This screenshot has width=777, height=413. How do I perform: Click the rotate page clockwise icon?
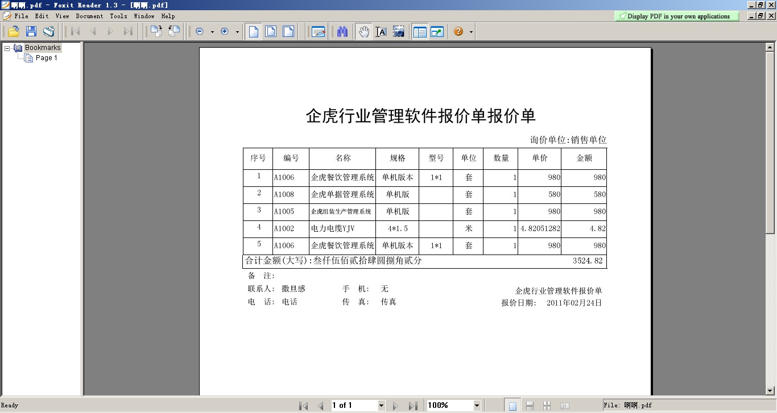coord(156,32)
